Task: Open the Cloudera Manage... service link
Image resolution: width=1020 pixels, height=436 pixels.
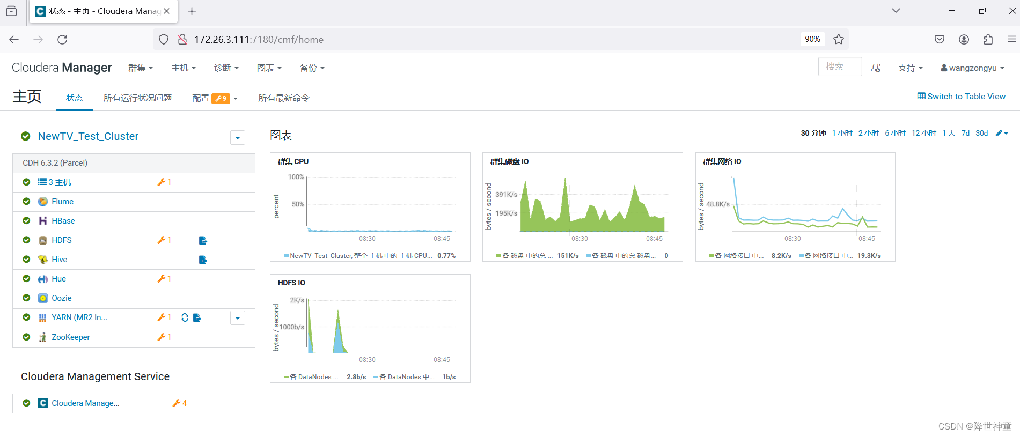Action: 85,403
